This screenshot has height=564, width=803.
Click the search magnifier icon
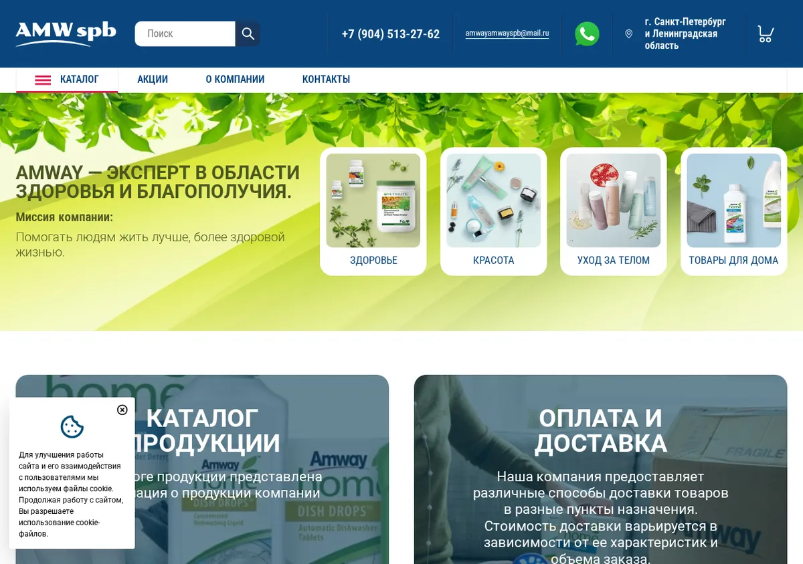(x=248, y=33)
